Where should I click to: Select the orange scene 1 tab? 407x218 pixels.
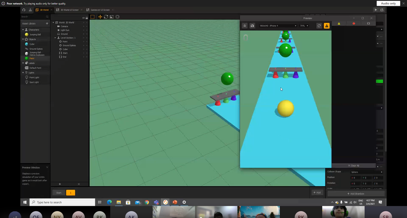pos(71,193)
